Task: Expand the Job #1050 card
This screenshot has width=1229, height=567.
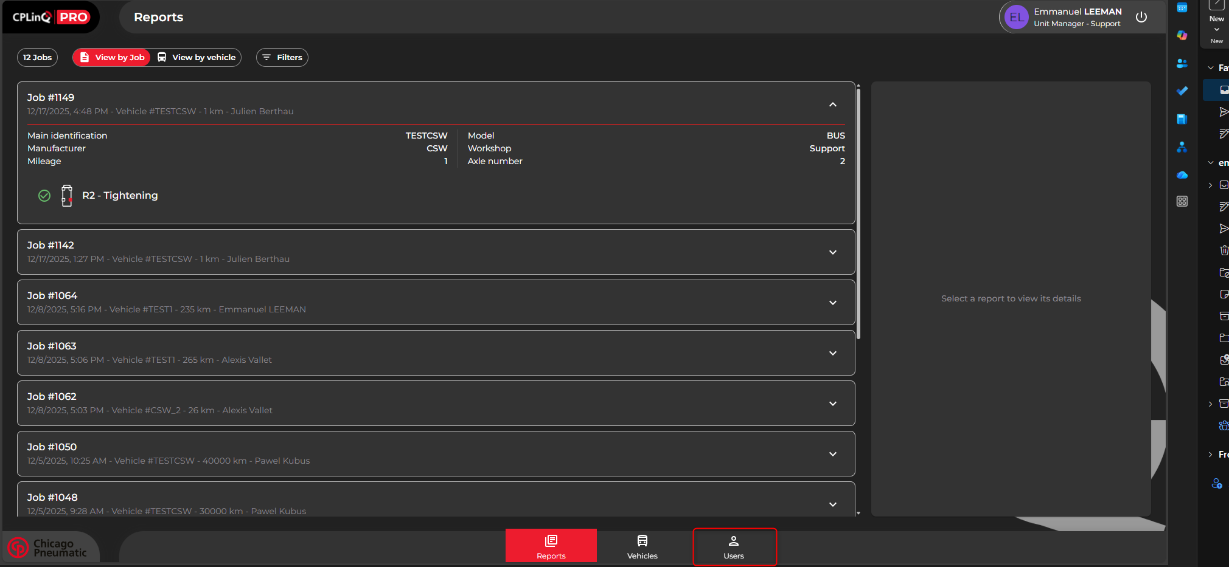Action: 833,454
